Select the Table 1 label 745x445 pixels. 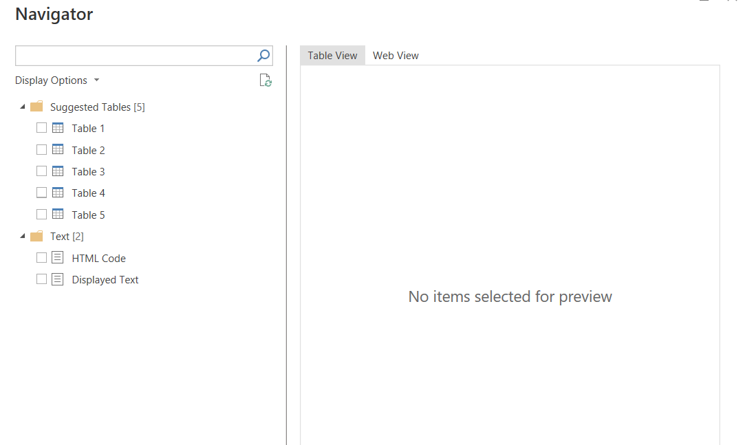(88, 128)
